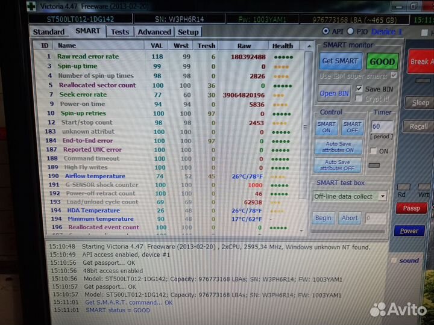Turn SMART ON in Control group
The width and height of the screenshot is (434, 325).
(327, 127)
